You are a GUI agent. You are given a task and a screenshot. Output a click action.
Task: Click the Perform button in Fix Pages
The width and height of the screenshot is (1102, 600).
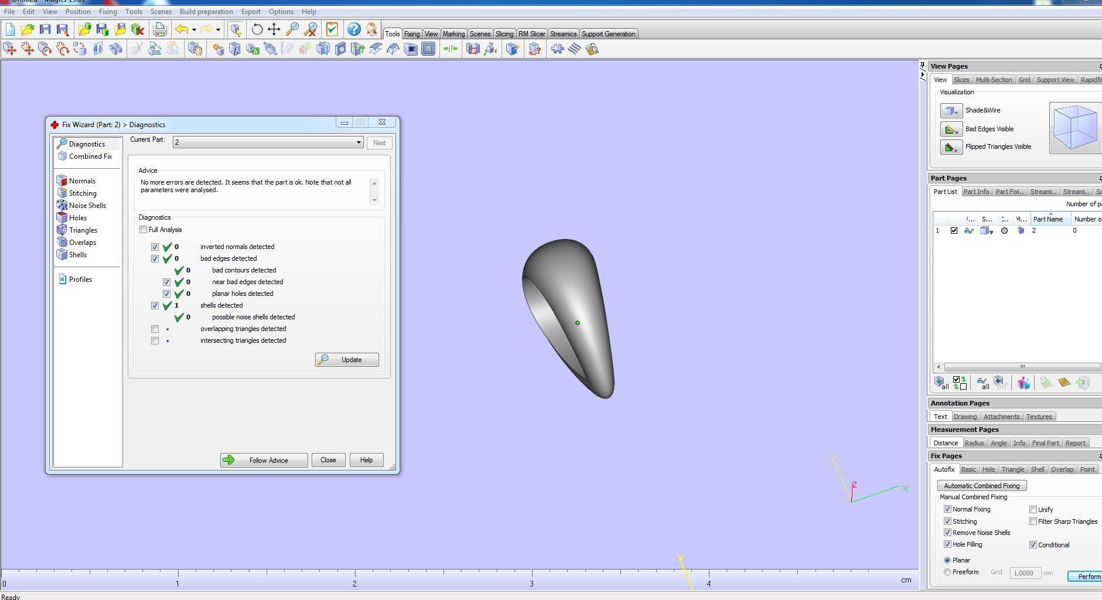[1085, 577]
